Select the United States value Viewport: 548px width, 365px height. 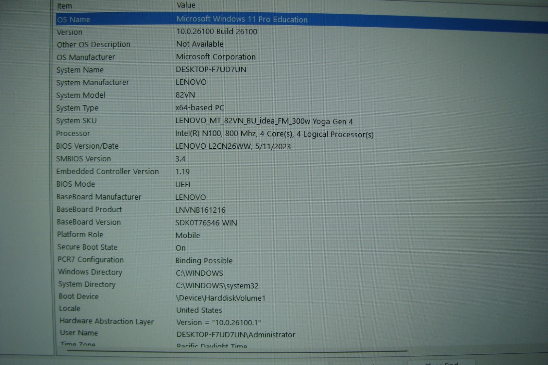(199, 310)
